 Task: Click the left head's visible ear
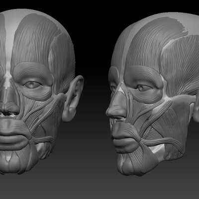pyautogui.click(x=73, y=99)
